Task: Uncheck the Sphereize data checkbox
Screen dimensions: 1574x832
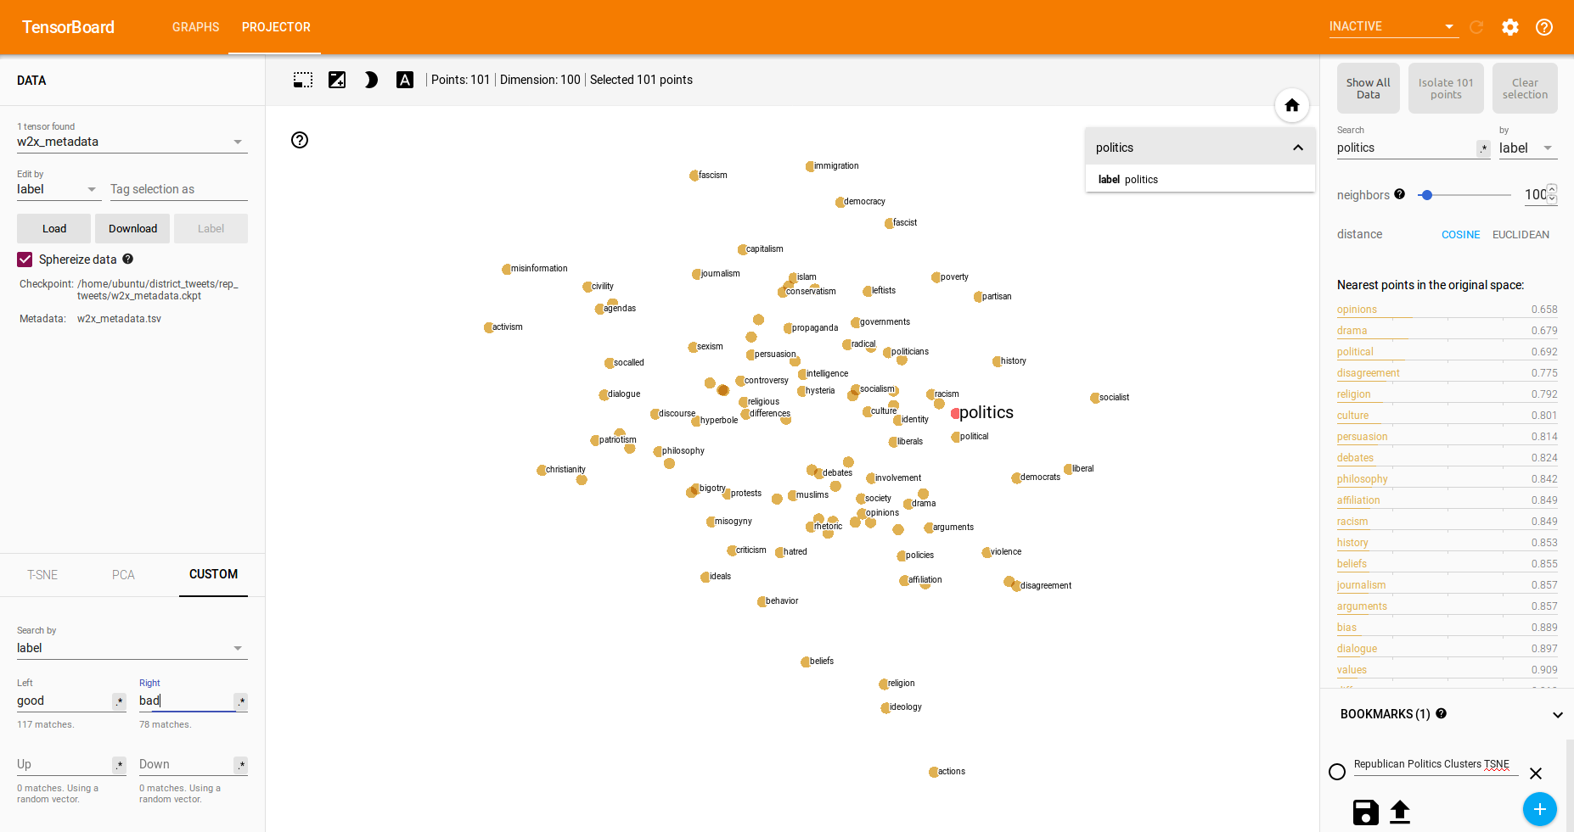Action: coord(25,260)
